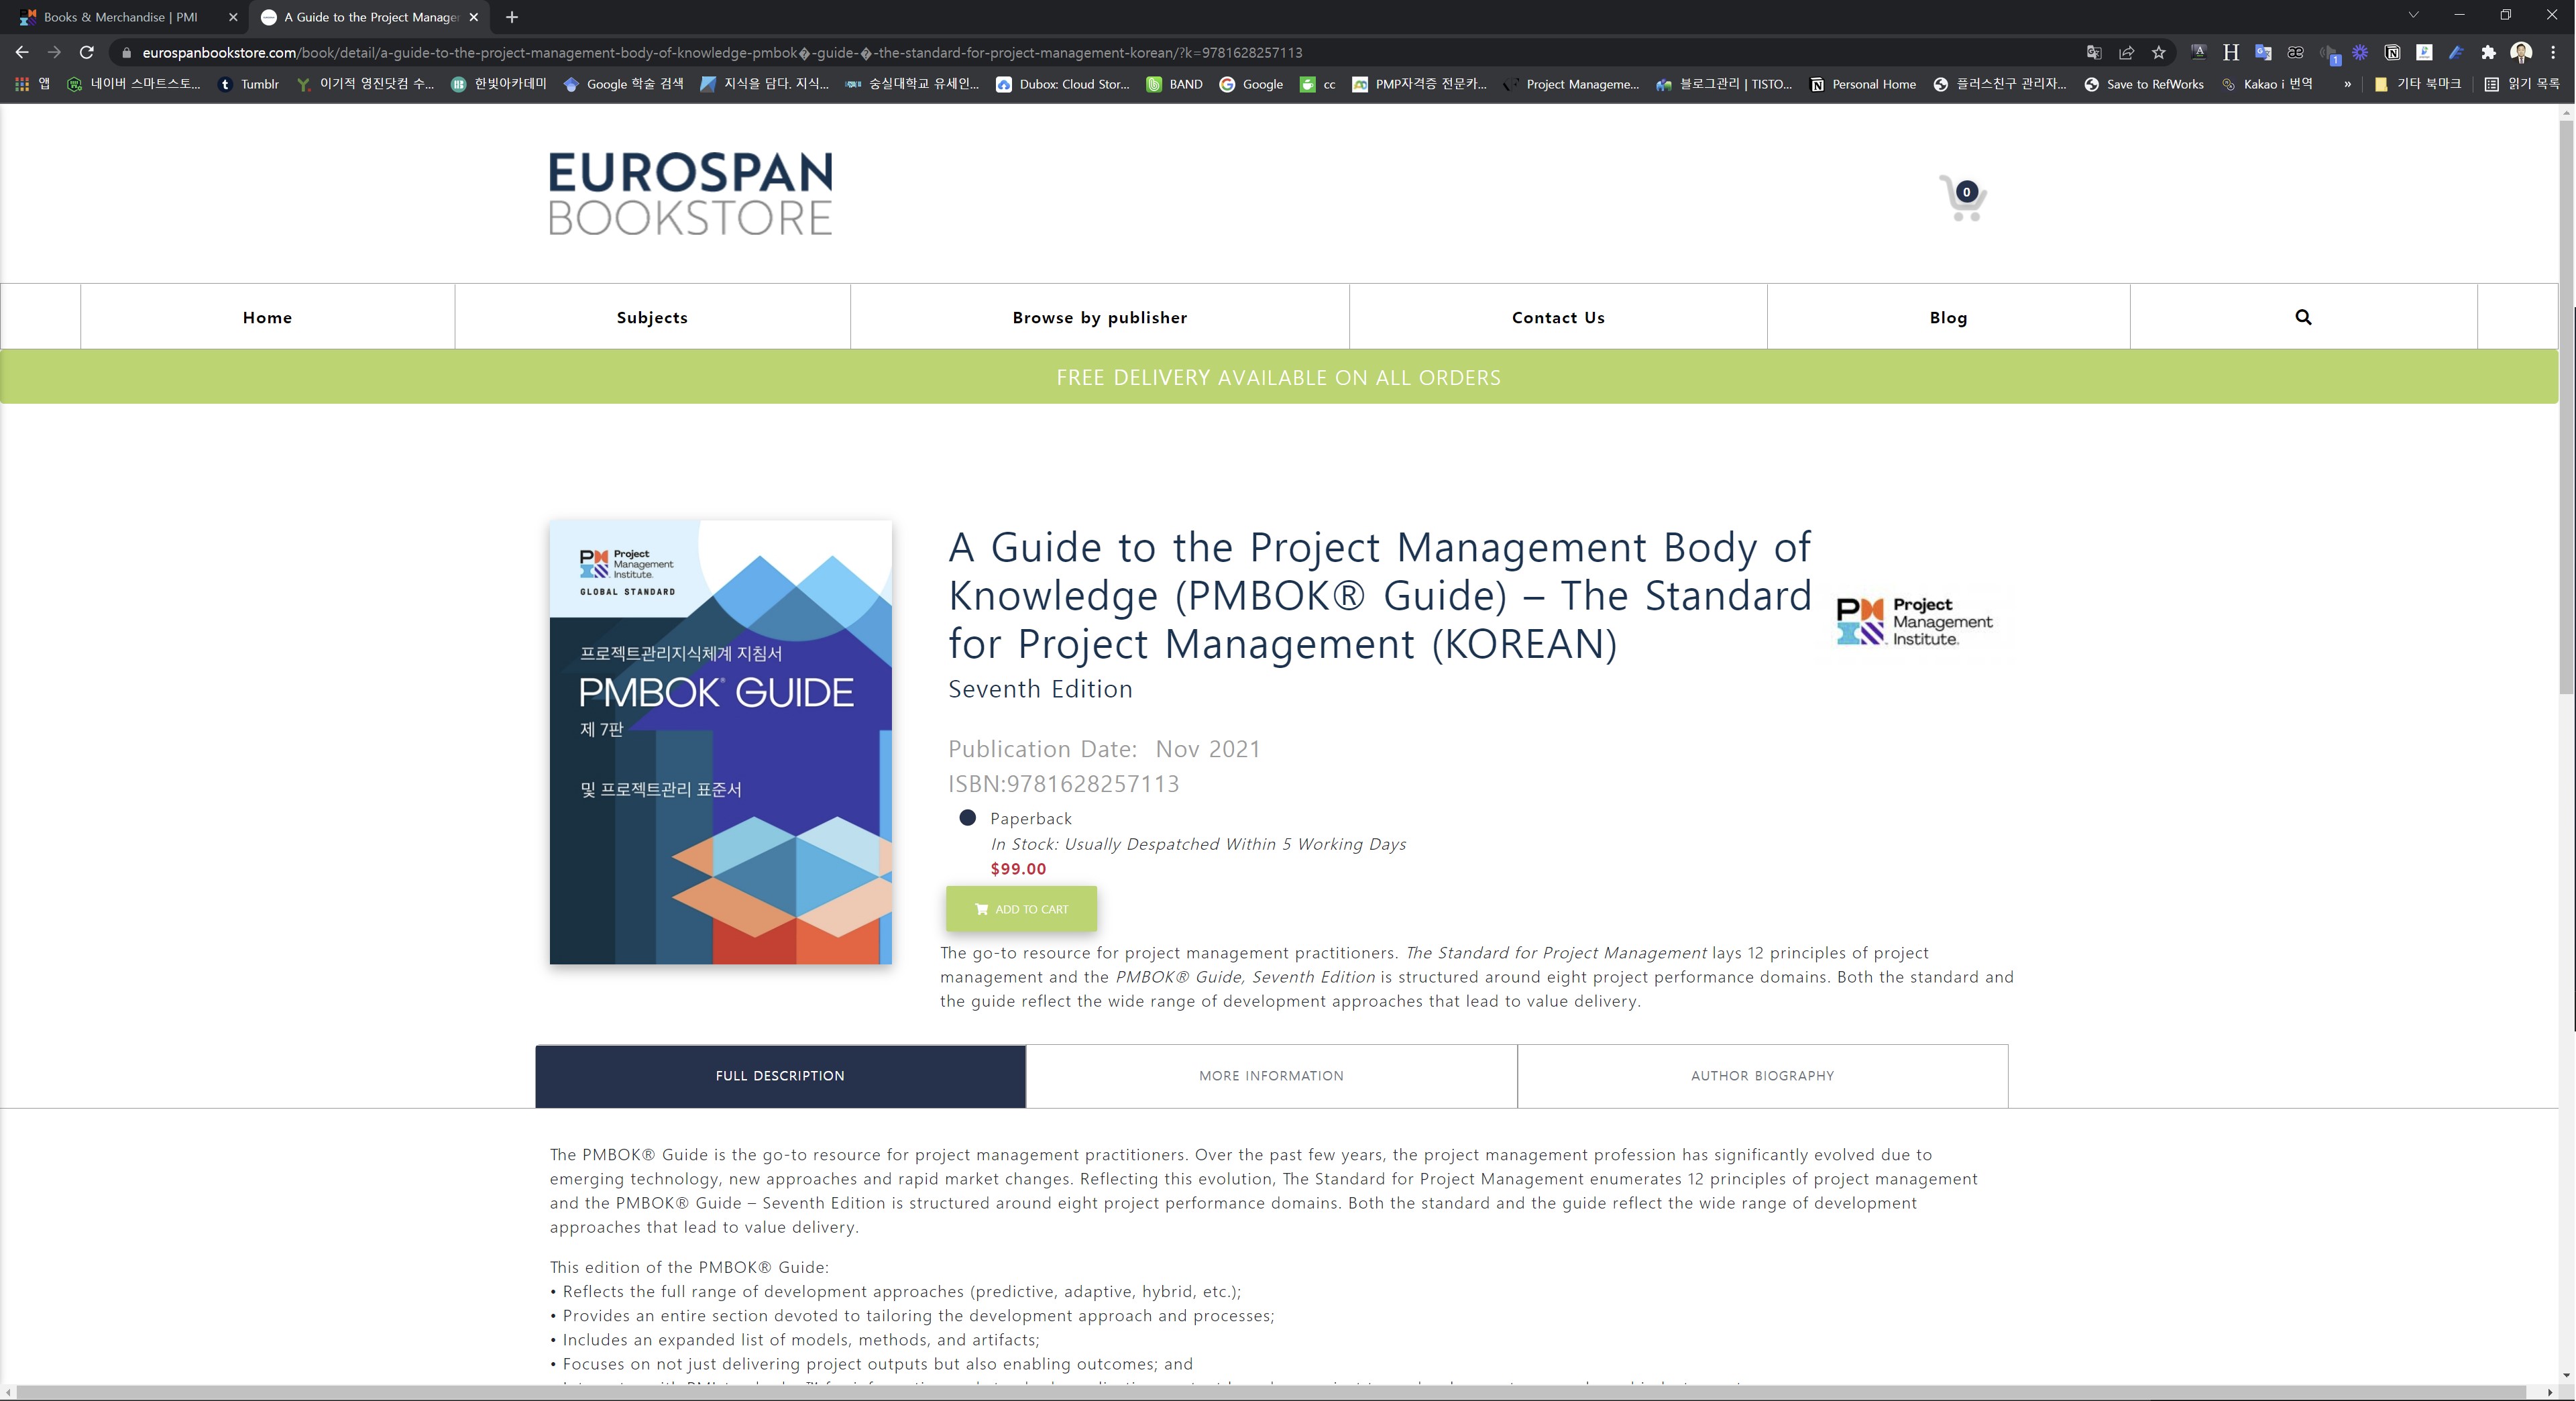Open the Extensions puzzle piece menu
Image resolution: width=2576 pixels, height=1401 pixels.
(x=2488, y=53)
